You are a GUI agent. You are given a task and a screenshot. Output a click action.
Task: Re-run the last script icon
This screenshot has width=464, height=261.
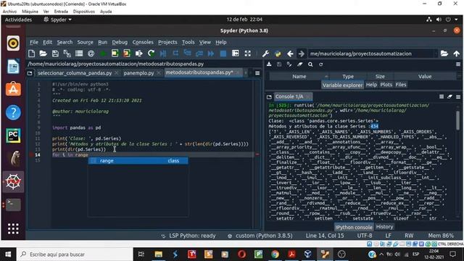point(151,54)
